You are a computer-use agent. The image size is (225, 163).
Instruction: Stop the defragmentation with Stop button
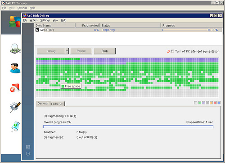pyautogui.click(x=104, y=51)
